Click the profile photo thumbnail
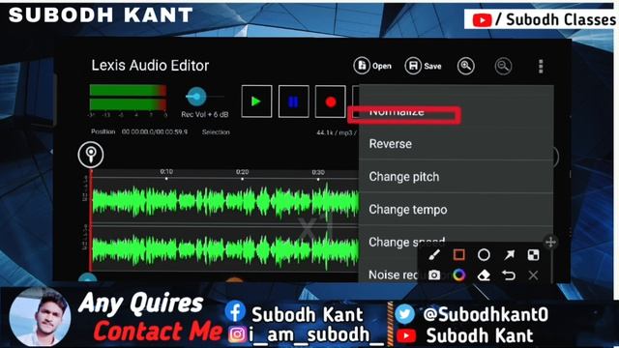619x348 pixels. pyautogui.click(x=40, y=317)
